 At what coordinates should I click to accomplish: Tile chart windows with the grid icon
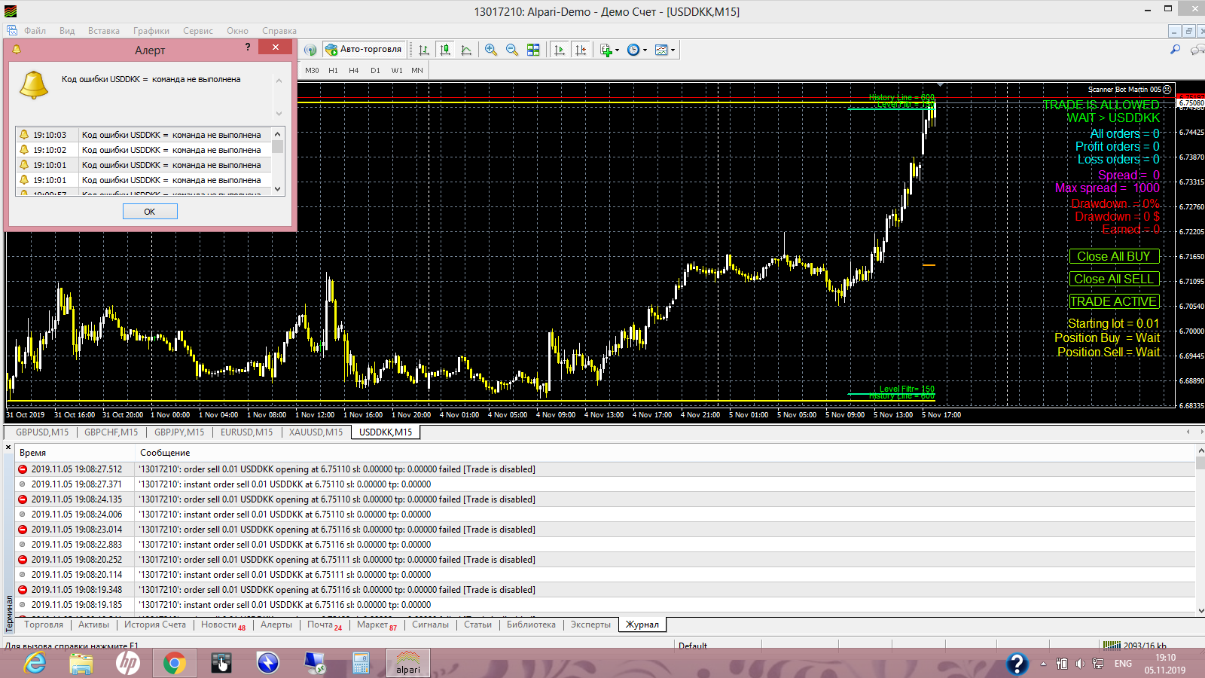[x=533, y=50]
